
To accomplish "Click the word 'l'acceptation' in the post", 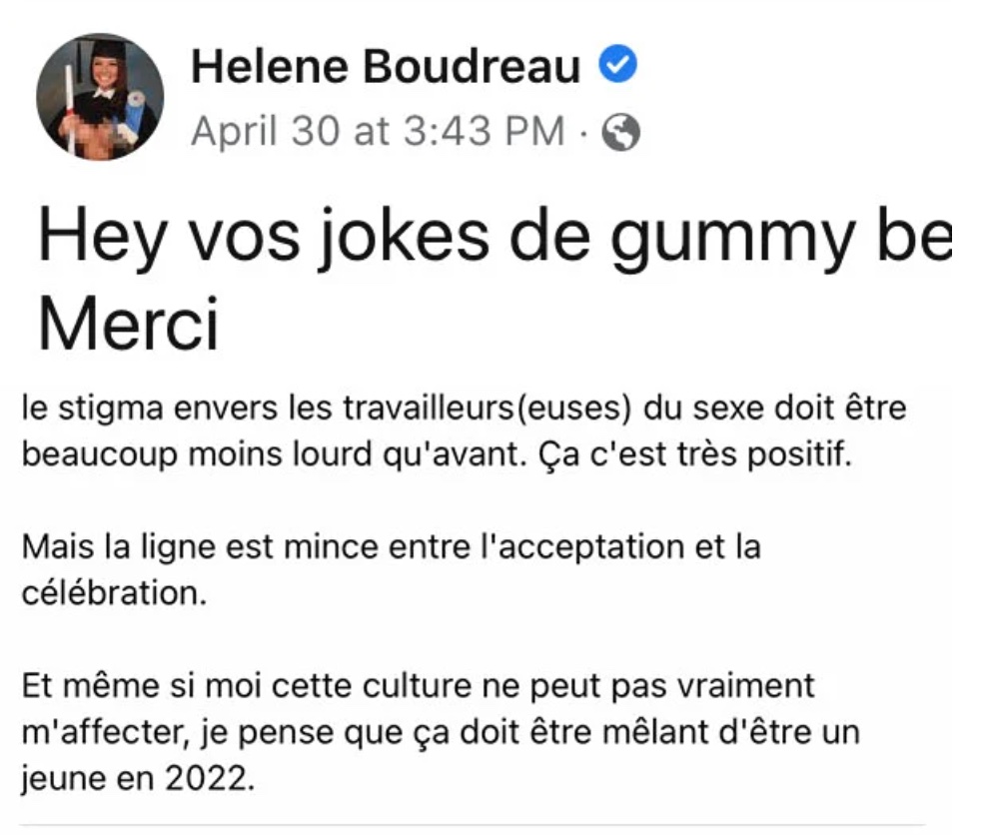I will 582,546.
